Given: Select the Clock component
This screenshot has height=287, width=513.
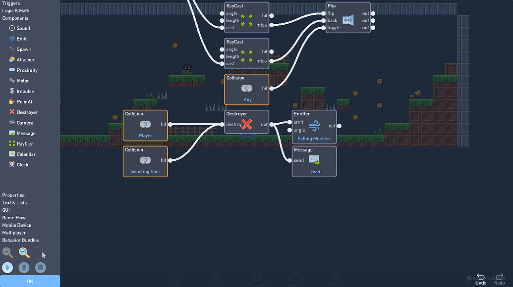Looking at the screenshot, I should pyautogui.click(x=22, y=165).
